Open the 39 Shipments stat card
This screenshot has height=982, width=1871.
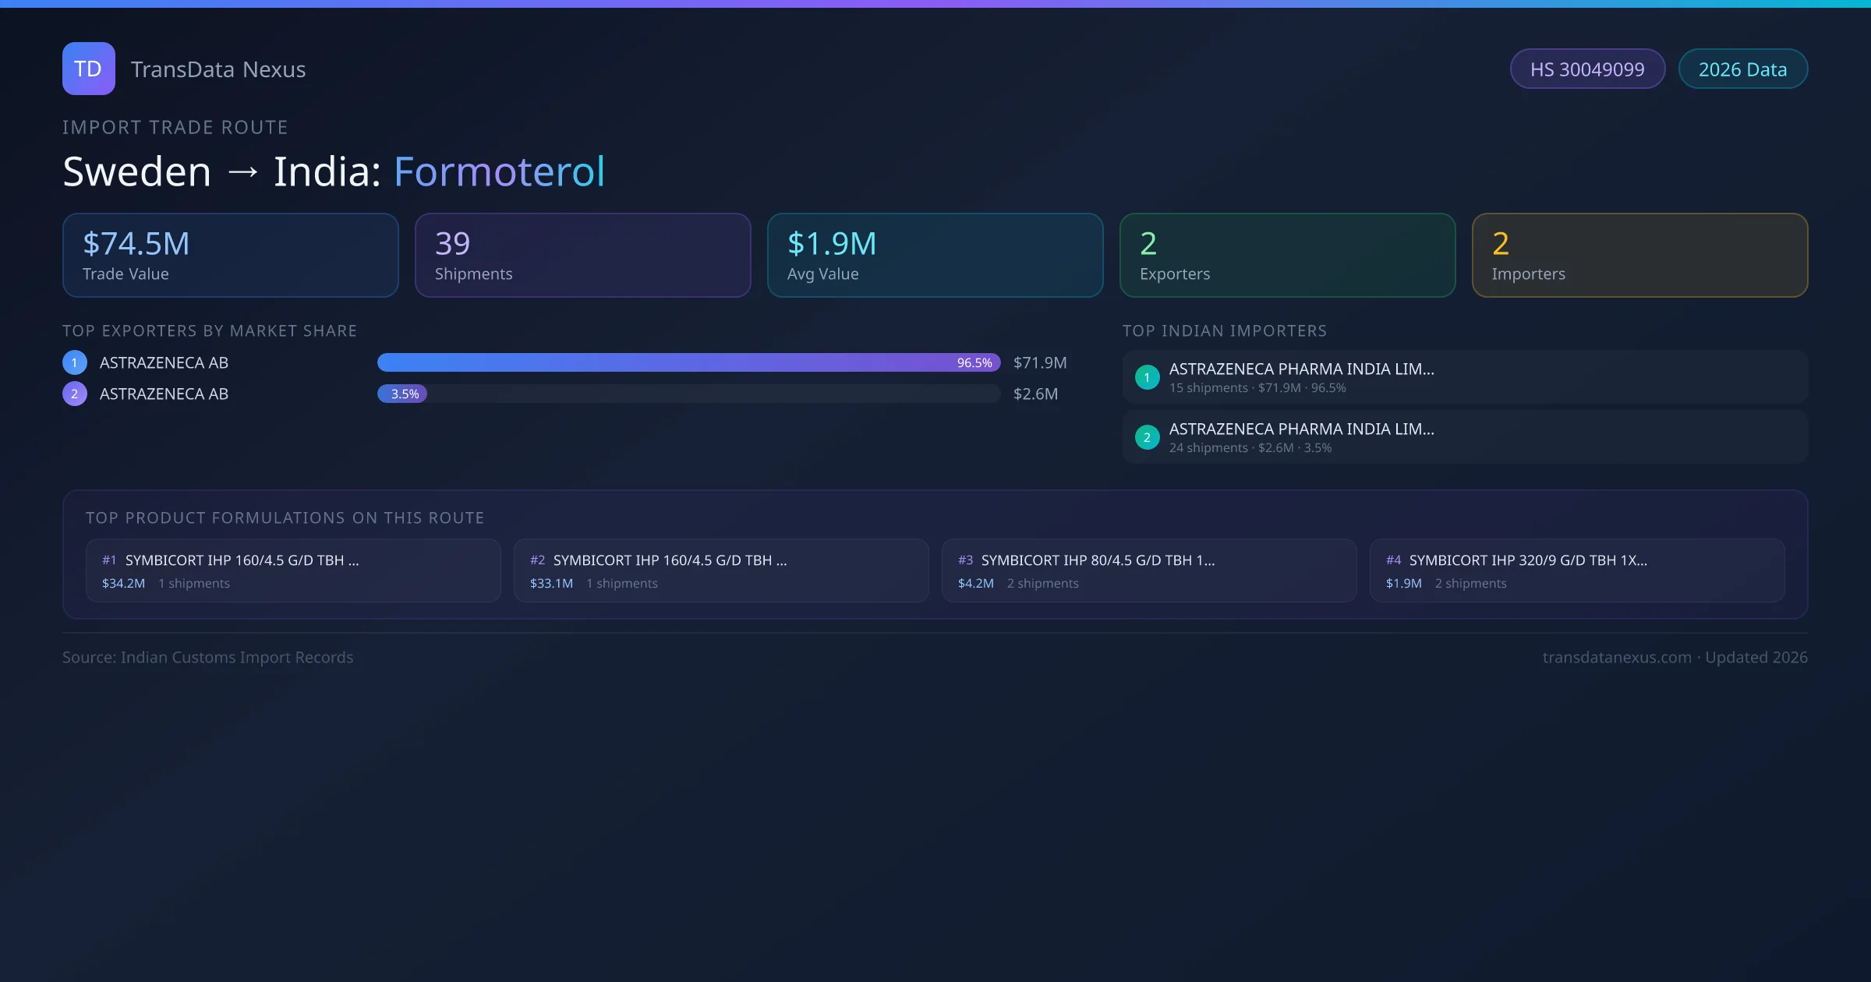(x=582, y=256)
